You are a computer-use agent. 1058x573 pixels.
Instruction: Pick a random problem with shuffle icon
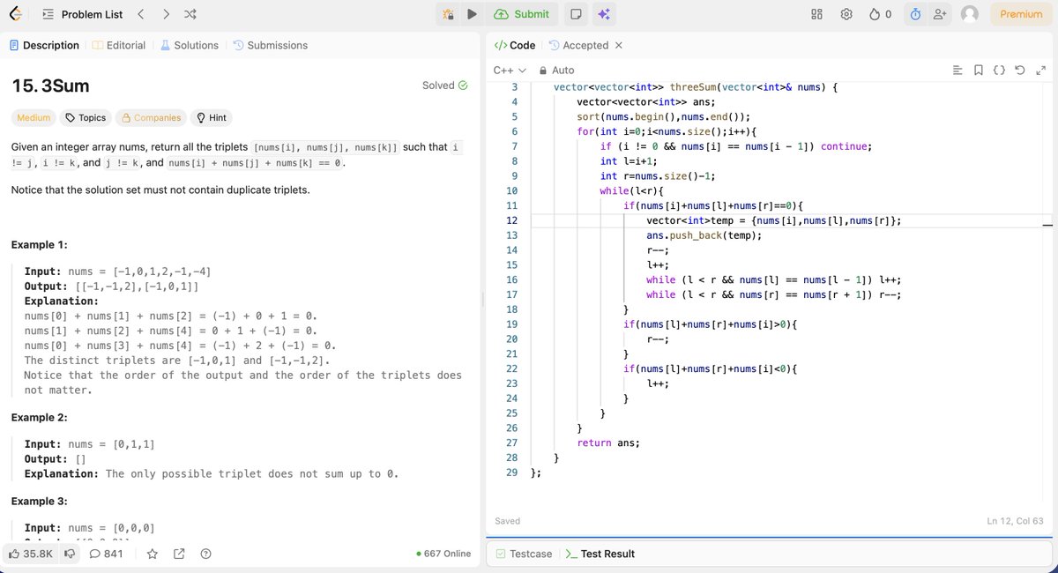(191, 14)
